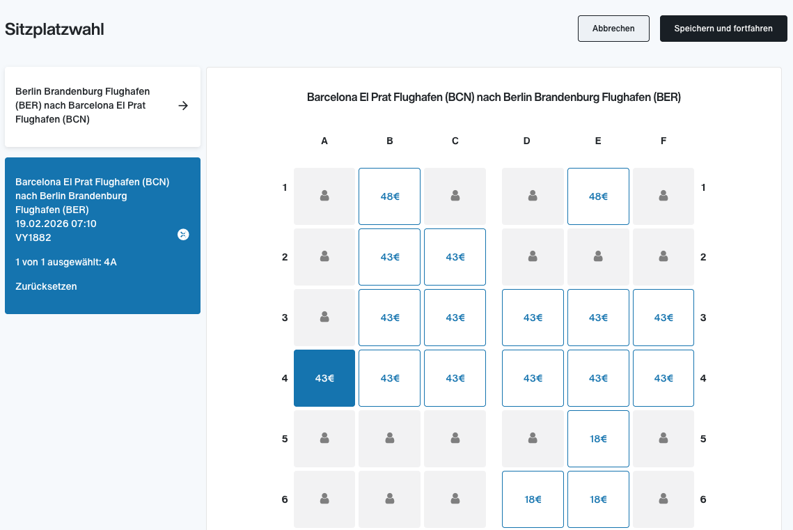
Task: Select seat 1B for 48€
Action: [x=389, y=196]
